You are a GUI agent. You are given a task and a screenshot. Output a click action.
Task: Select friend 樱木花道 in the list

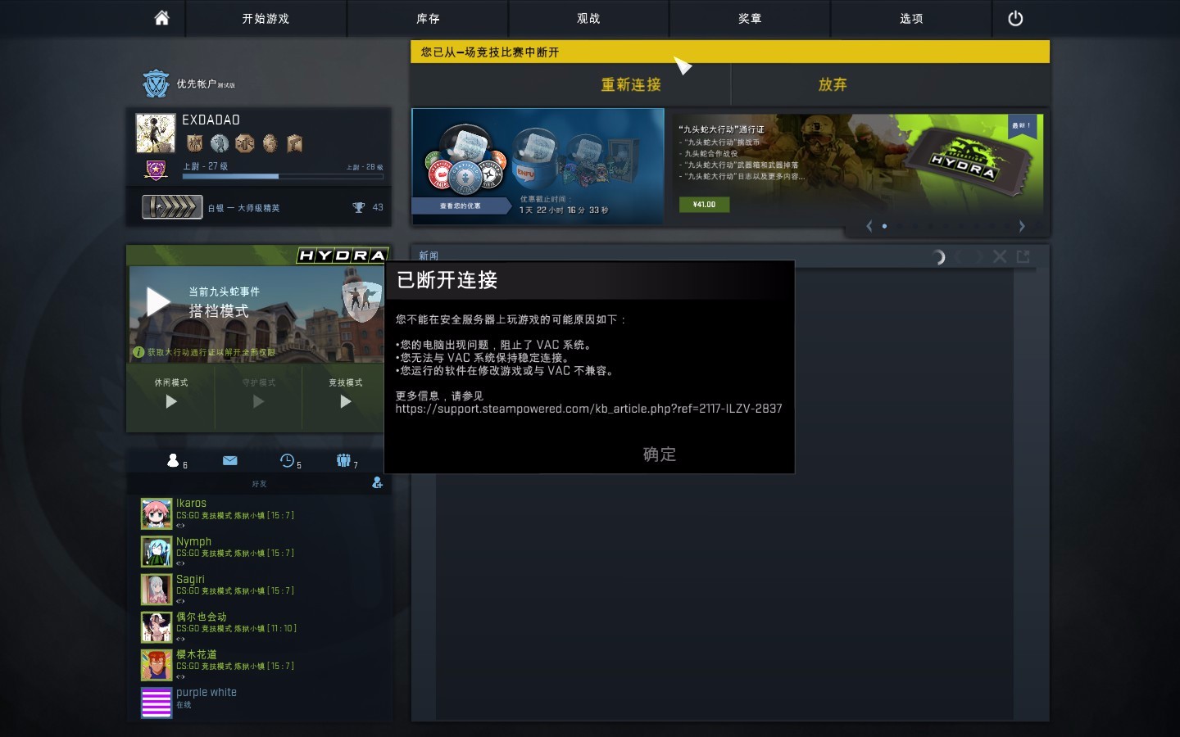tap(258, 664)
